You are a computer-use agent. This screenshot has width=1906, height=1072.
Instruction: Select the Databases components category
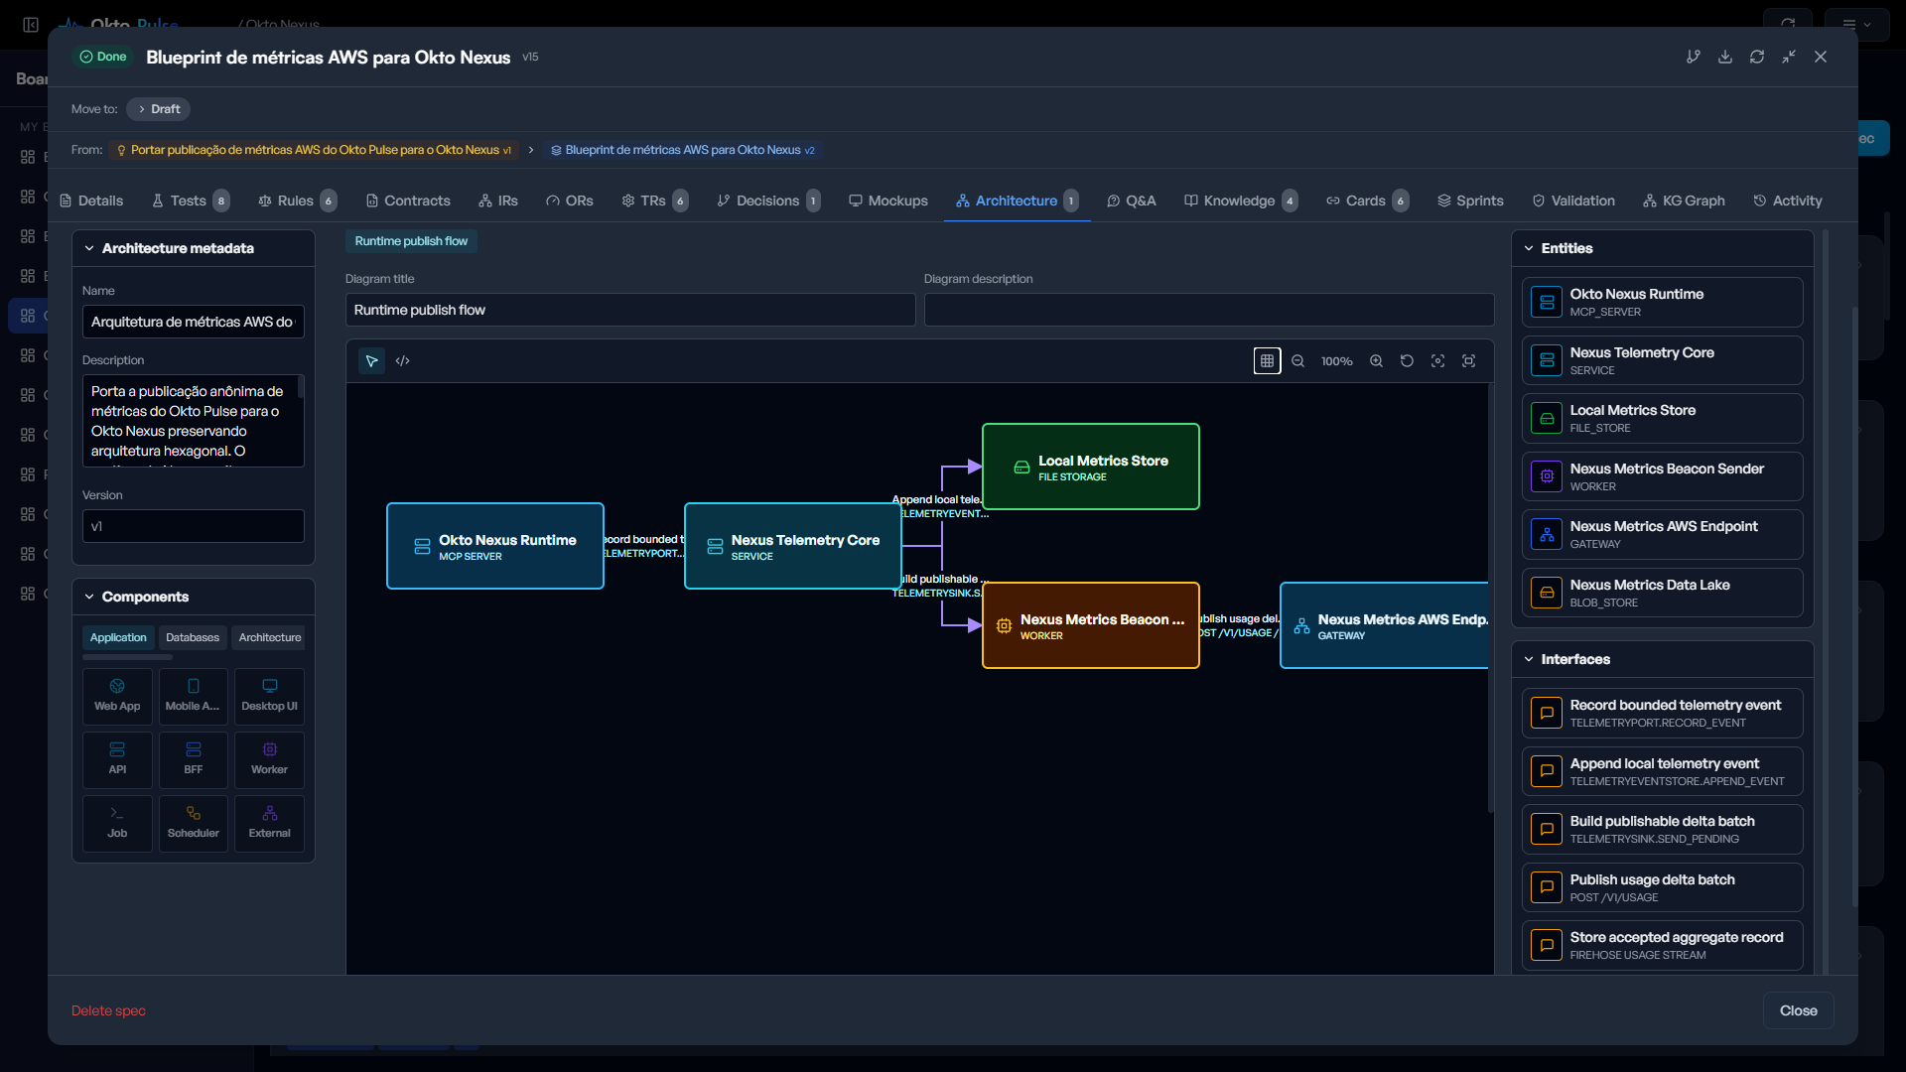193,637
